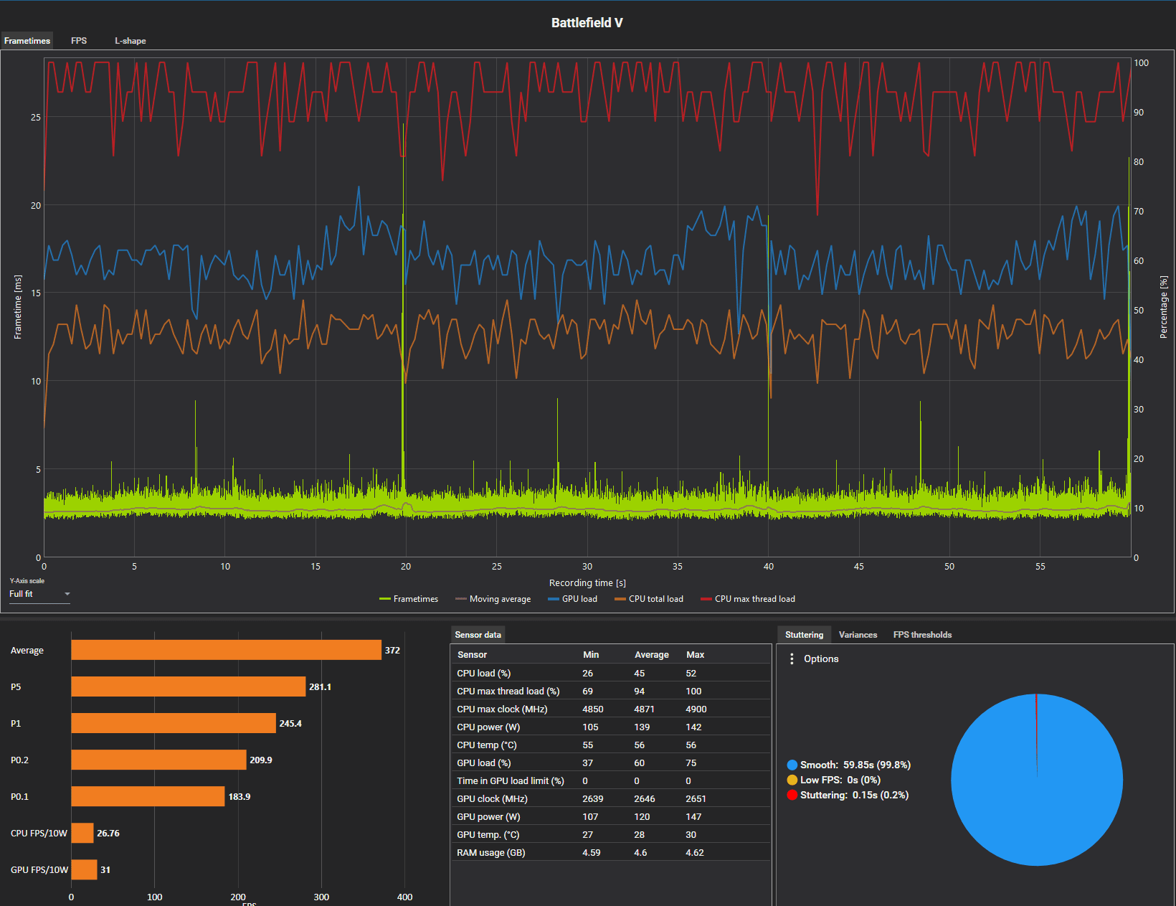Toggle the GPU load legend entry
Viewport: 1176px width, 906px height.
572,599
